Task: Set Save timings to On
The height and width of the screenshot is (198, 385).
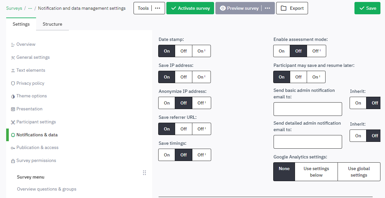Action: (x=167, y=155)
